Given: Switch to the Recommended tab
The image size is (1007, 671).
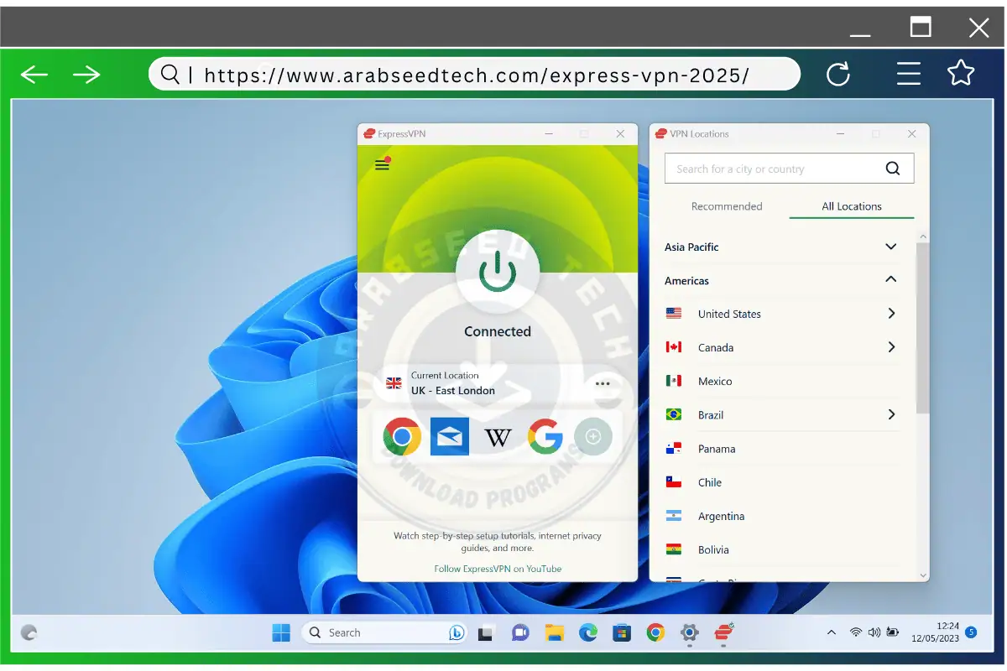Looking at the screenshot, I should pos(727,206).
